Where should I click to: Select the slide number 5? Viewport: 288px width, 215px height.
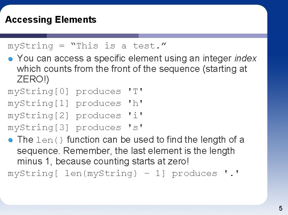(x=280, y=208)
